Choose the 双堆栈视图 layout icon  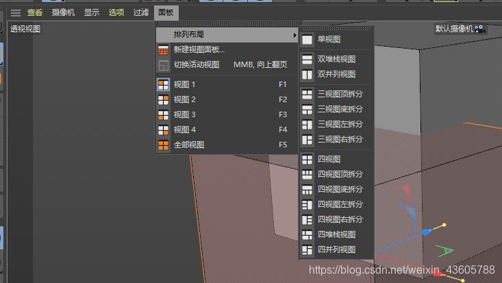[x=307, y=60]
